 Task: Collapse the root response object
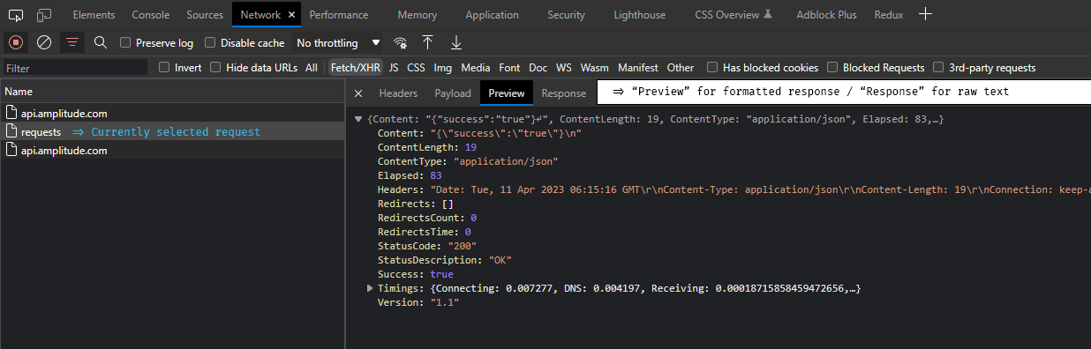pos(358,118)
